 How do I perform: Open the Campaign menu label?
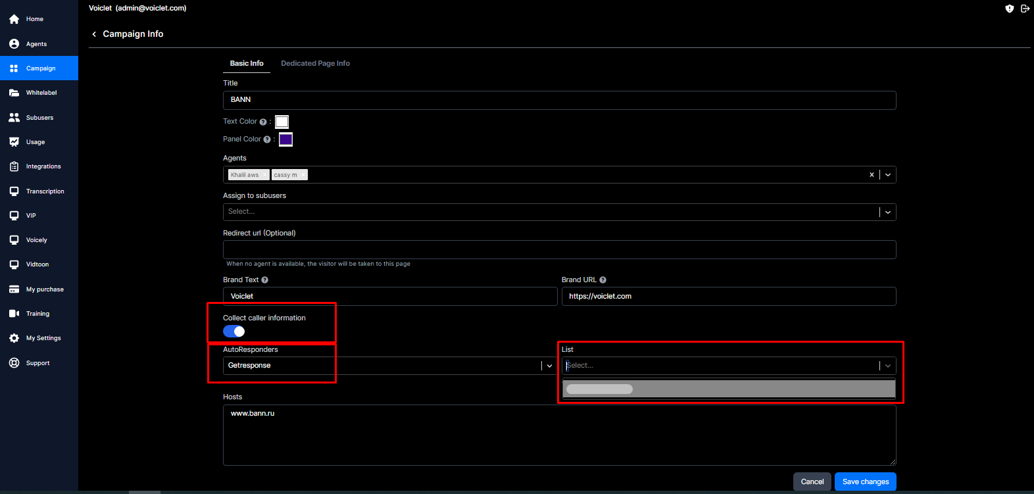[41, 68]
